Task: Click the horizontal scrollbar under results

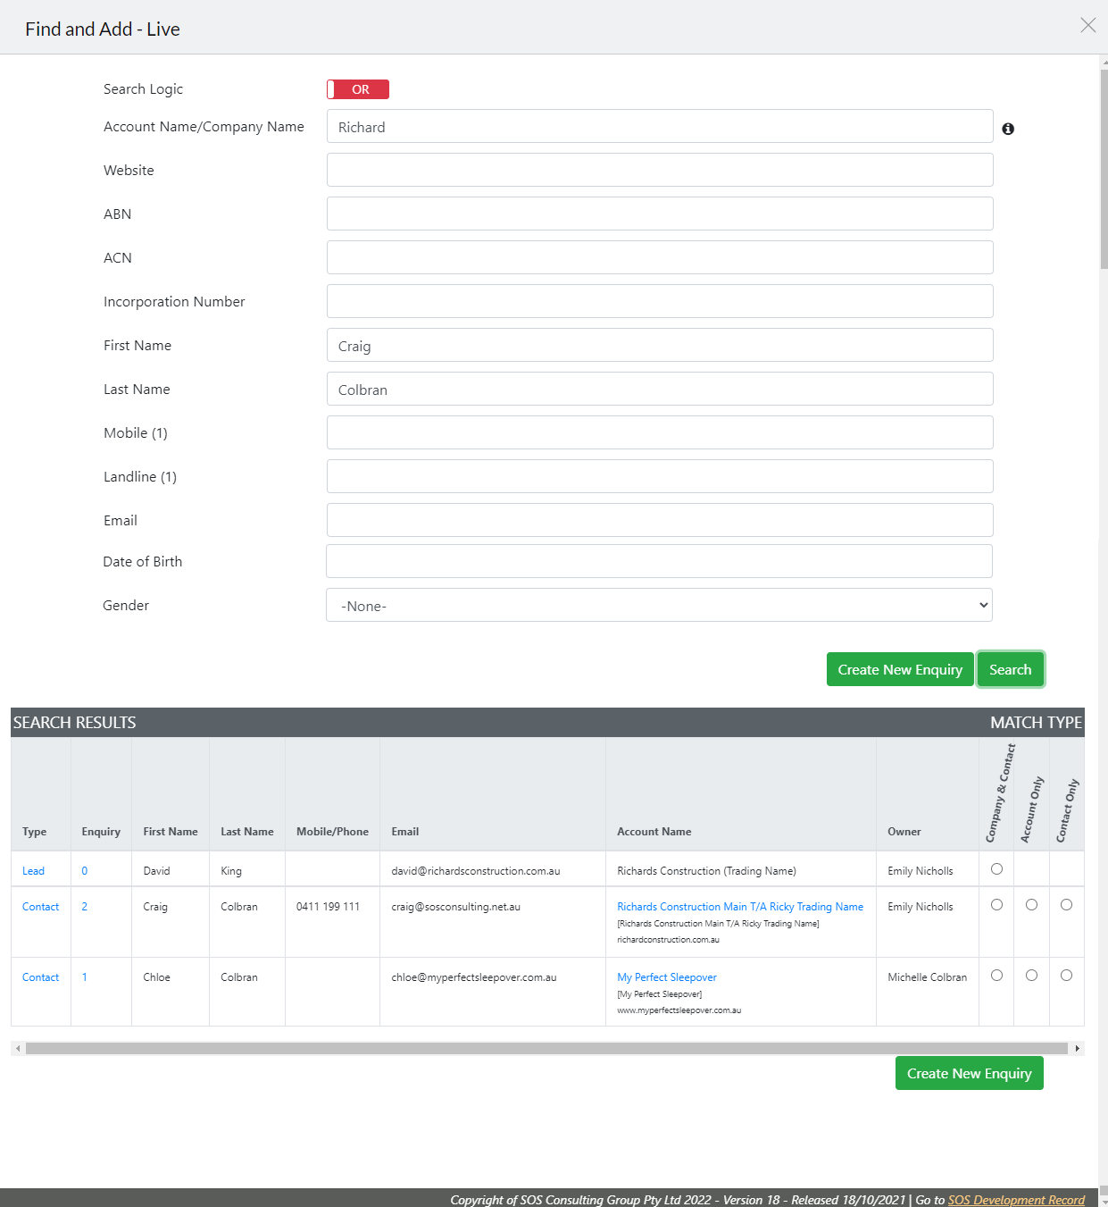Action: (546, 1048)
